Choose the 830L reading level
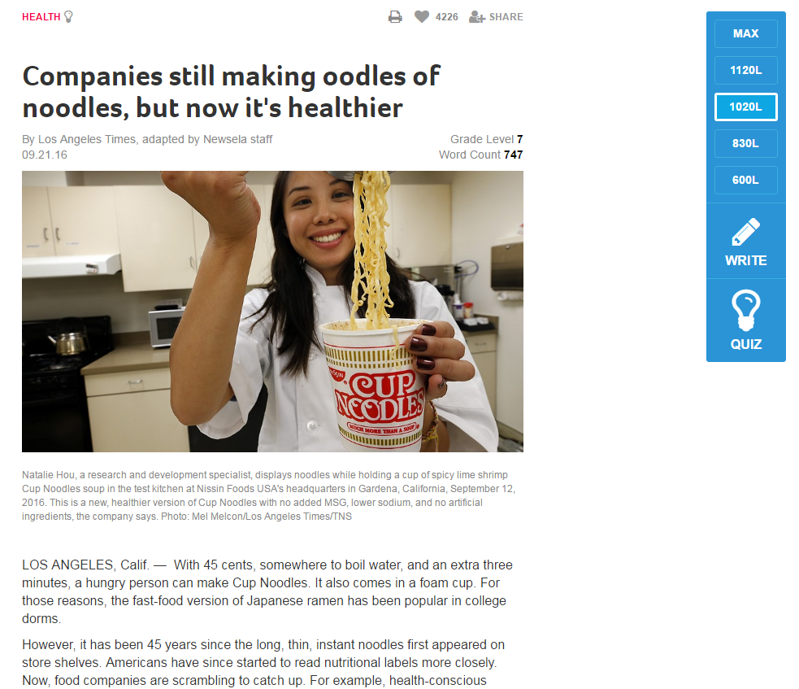The image size is (799, 689). (x=745, y=143)
